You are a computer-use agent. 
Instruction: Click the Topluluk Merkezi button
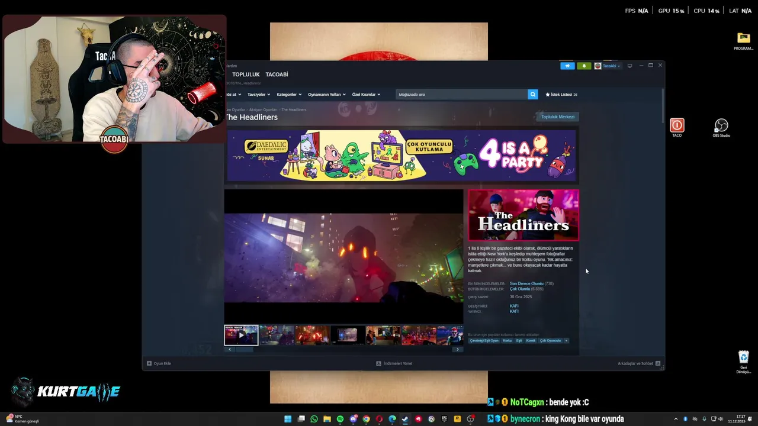[558, 117]
